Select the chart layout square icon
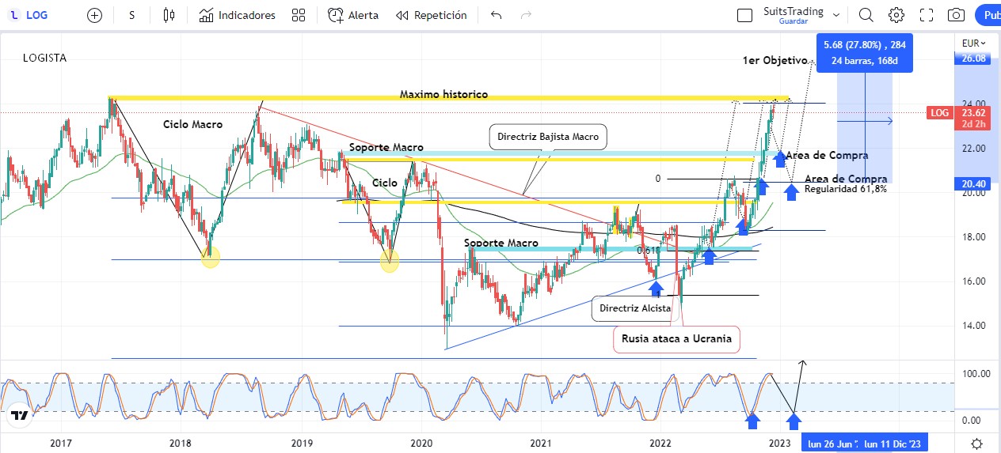 point(744,15)
